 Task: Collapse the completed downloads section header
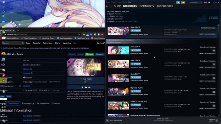[x=162, y=42]
